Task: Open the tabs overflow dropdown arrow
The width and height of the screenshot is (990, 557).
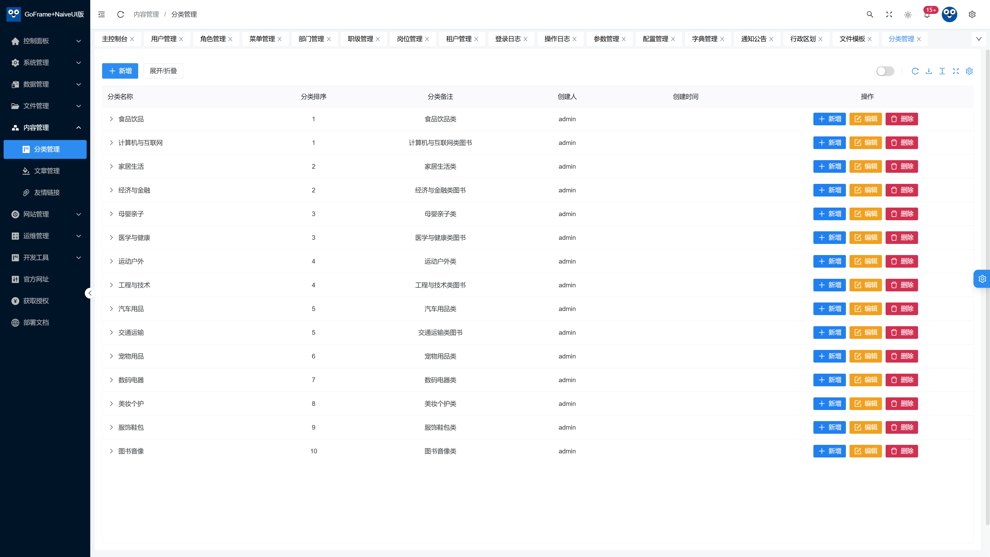Action: [x=978, y=39]
